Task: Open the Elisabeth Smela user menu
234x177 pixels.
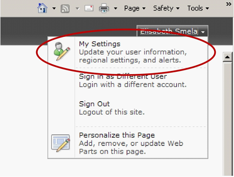Action: pos(172,31)
